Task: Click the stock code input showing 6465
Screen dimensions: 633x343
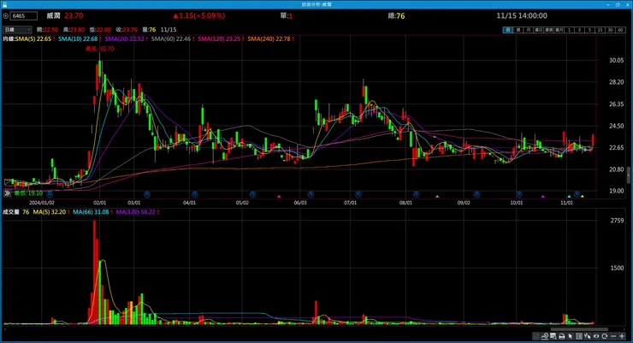Action: coord(24,16)
